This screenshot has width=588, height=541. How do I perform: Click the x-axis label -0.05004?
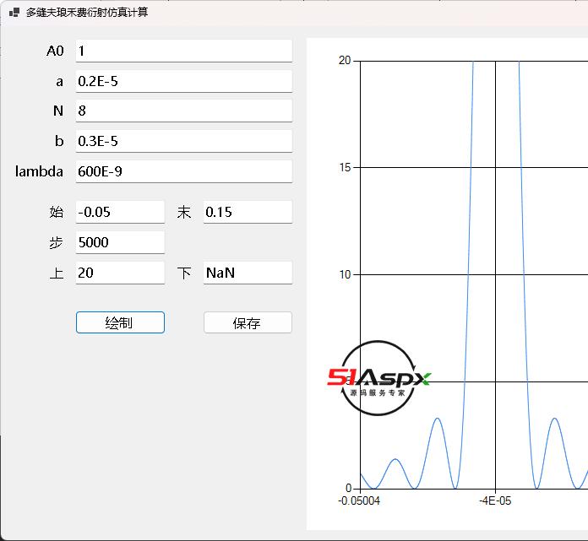click(359, 501)
